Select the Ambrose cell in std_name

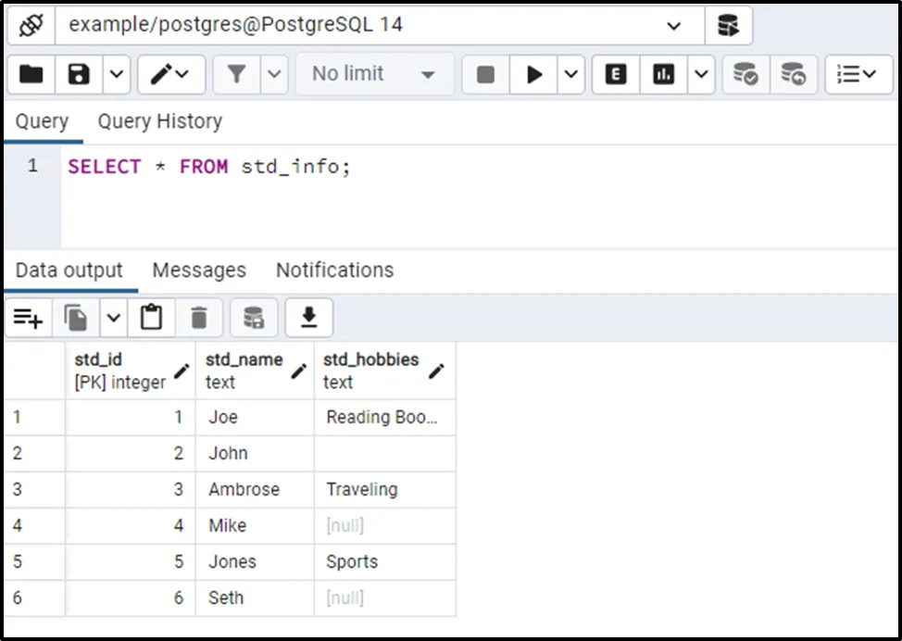click(x=244, y=489)
